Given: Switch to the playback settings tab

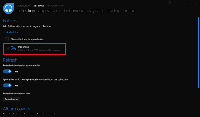Looking at the screenshot, I should (95, 11).
